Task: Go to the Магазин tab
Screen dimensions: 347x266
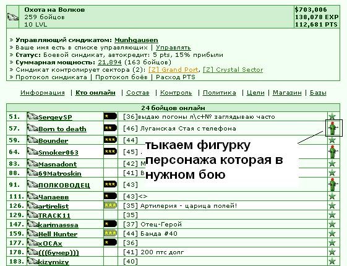Action: coord(287,93)
